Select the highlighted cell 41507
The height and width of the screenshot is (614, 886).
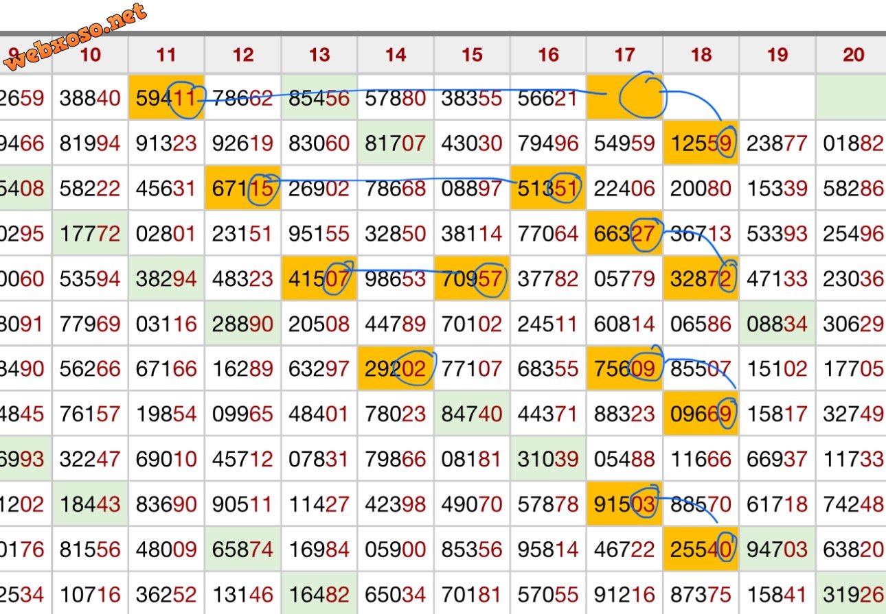coord(319,279)
